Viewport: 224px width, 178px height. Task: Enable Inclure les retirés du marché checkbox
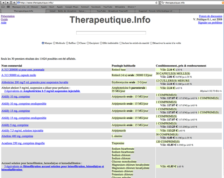(121, 43)
